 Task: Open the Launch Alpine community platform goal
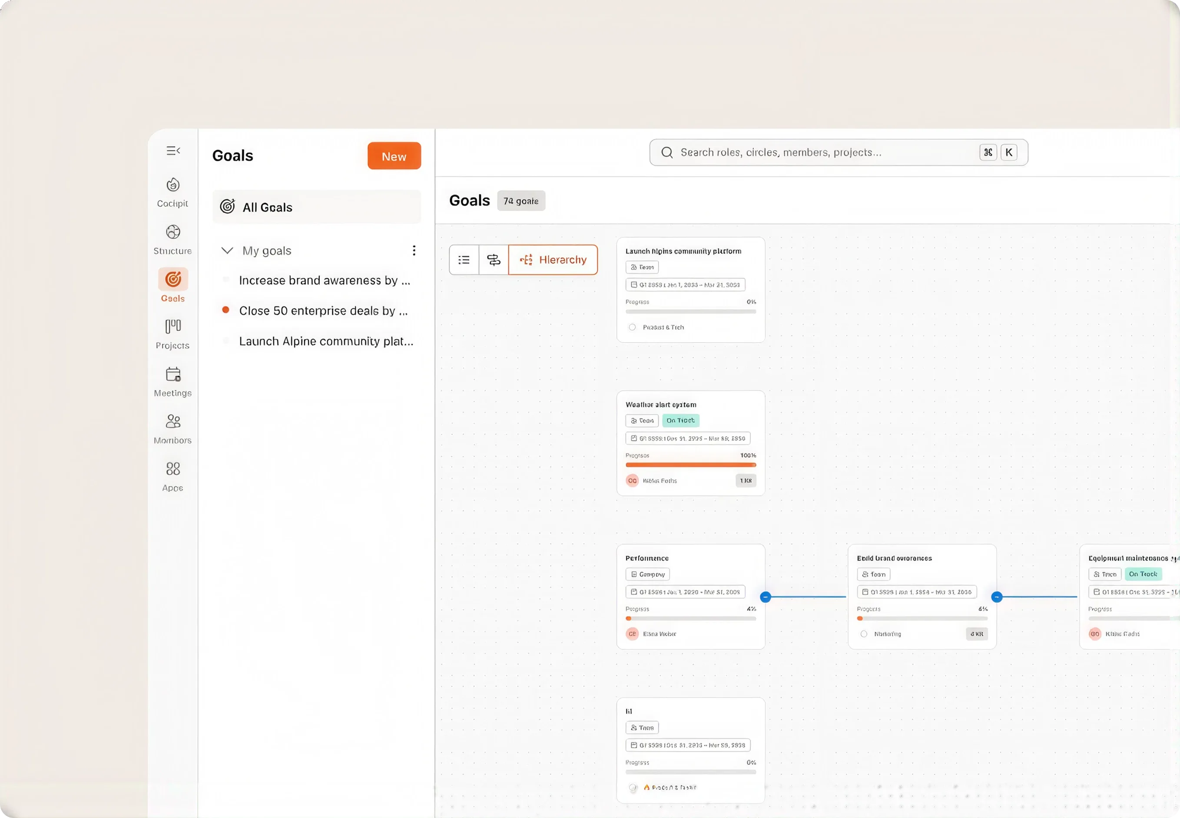coord(326,341)
